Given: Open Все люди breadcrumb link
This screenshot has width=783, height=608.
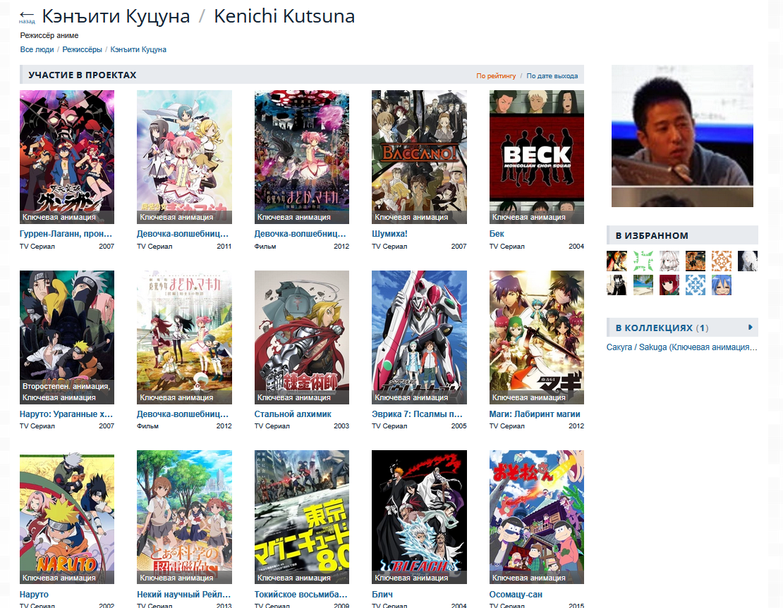Looking at the screenshot, I should 37,49.
